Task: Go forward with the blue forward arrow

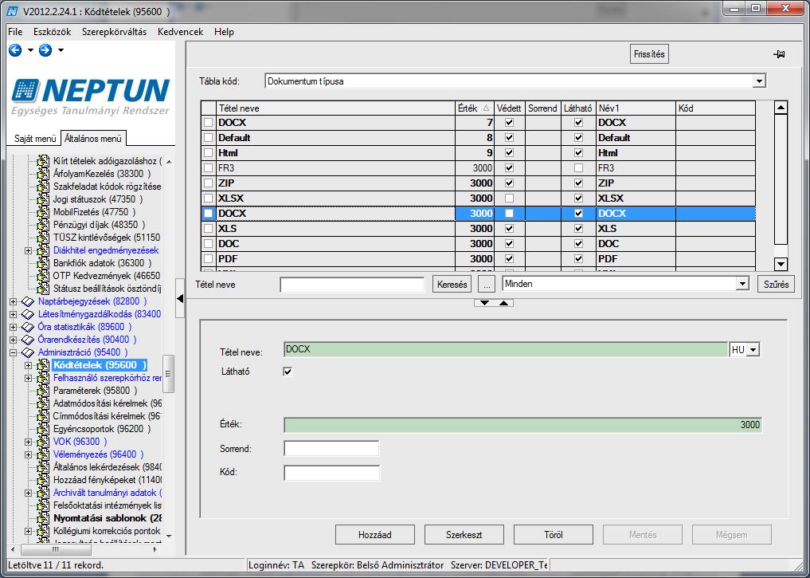Action: (x=45, y=50)
